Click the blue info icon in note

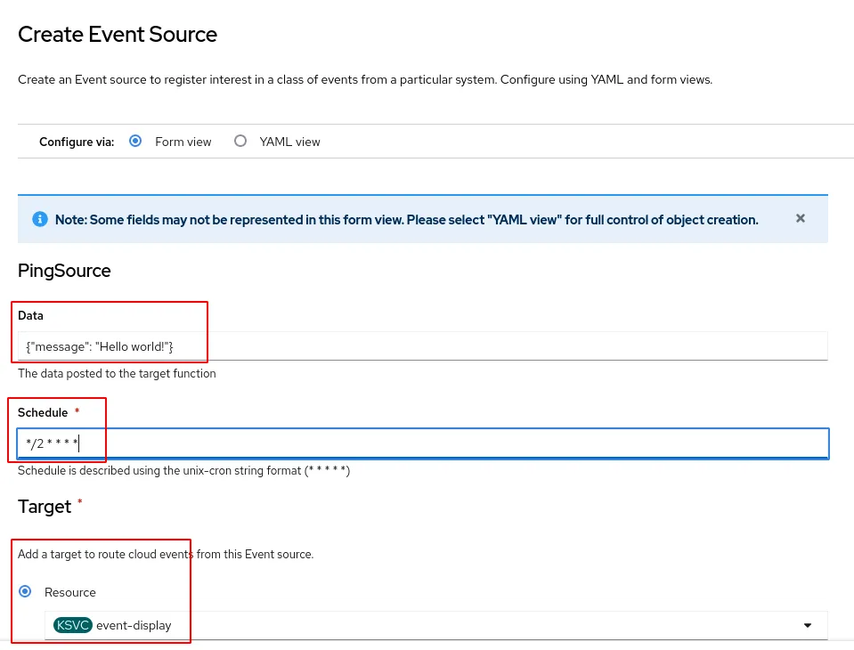(x=40, y=219)
